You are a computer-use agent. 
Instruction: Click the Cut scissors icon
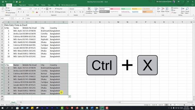point(6,8)
